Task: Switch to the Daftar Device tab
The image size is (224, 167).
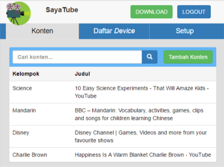Action: pos(114,31)
